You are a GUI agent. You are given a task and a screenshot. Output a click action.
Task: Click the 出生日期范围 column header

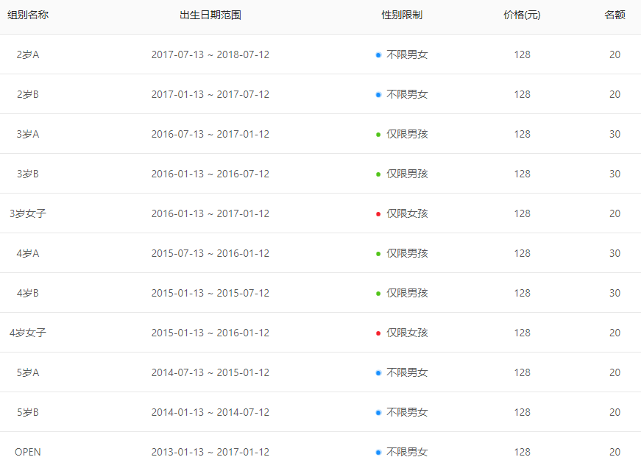[210, 15]
